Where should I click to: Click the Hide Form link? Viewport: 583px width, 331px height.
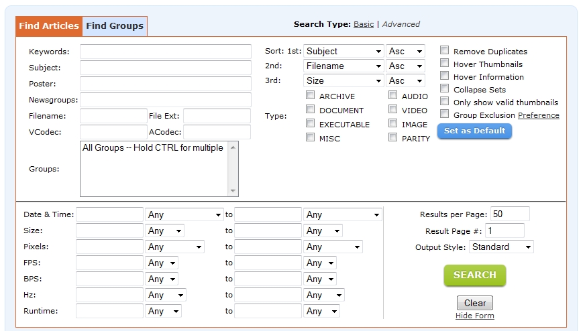click(x=475, y=316)
